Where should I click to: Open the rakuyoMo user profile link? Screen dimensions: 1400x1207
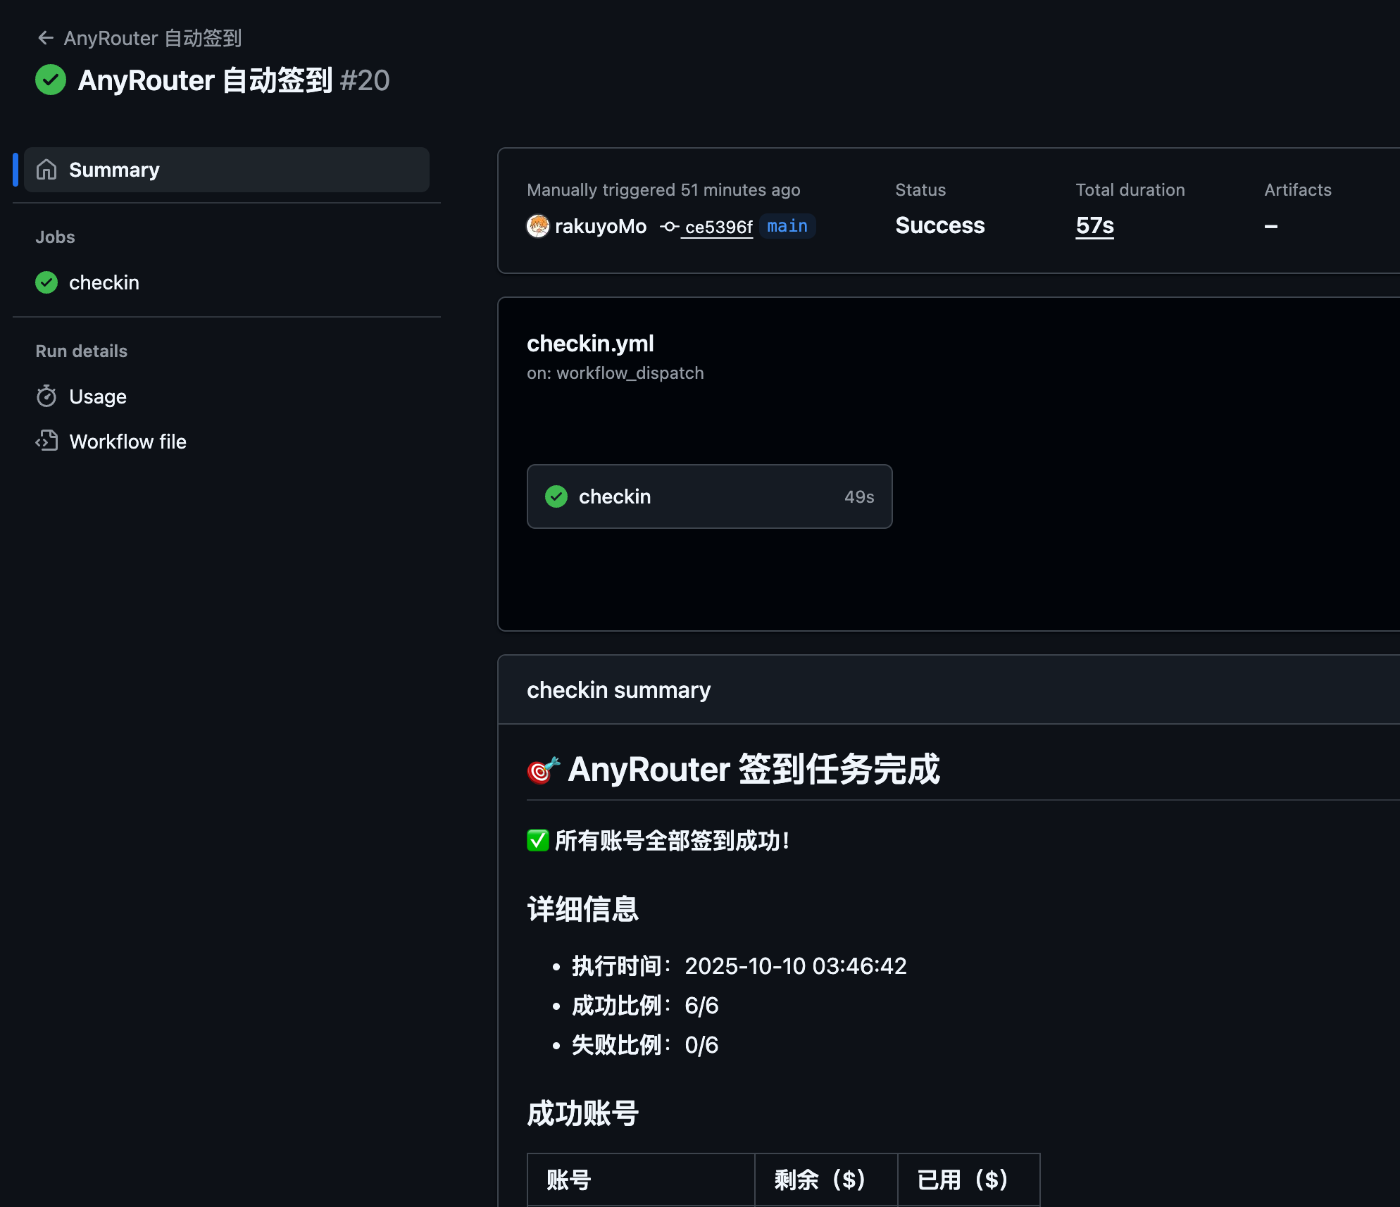601,226
